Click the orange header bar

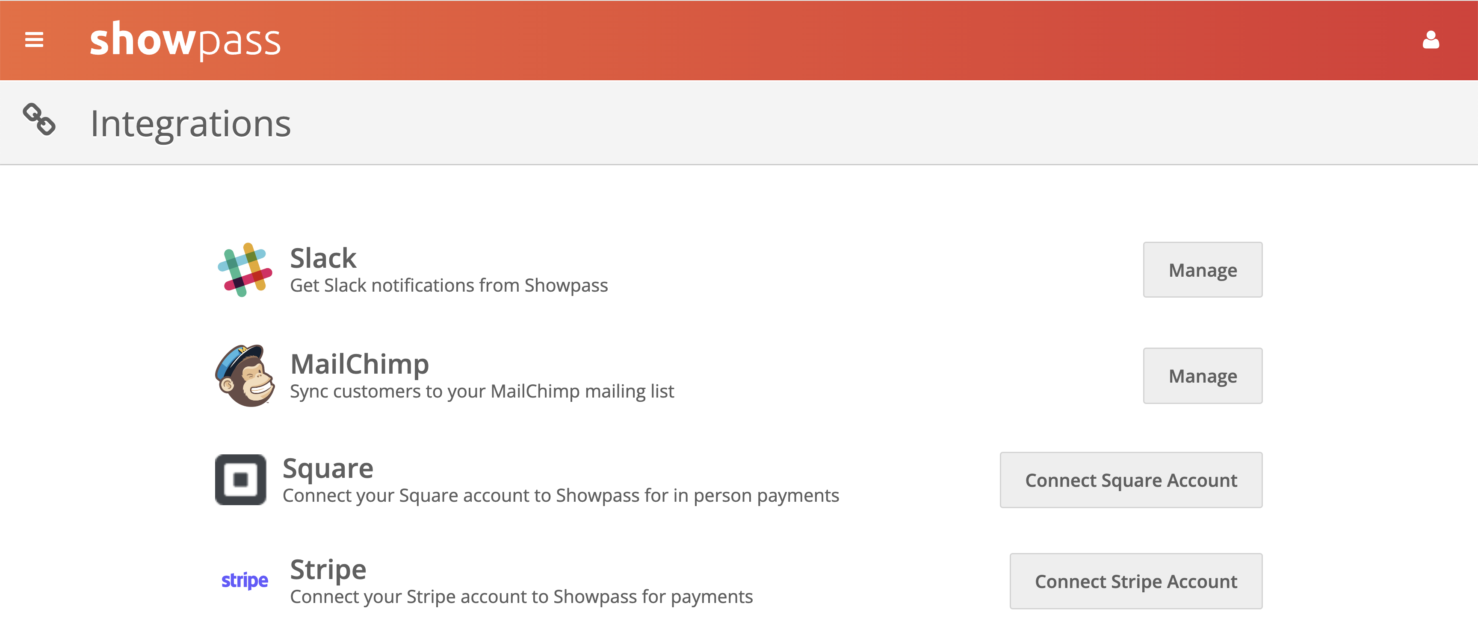click(x=739, y=40)
